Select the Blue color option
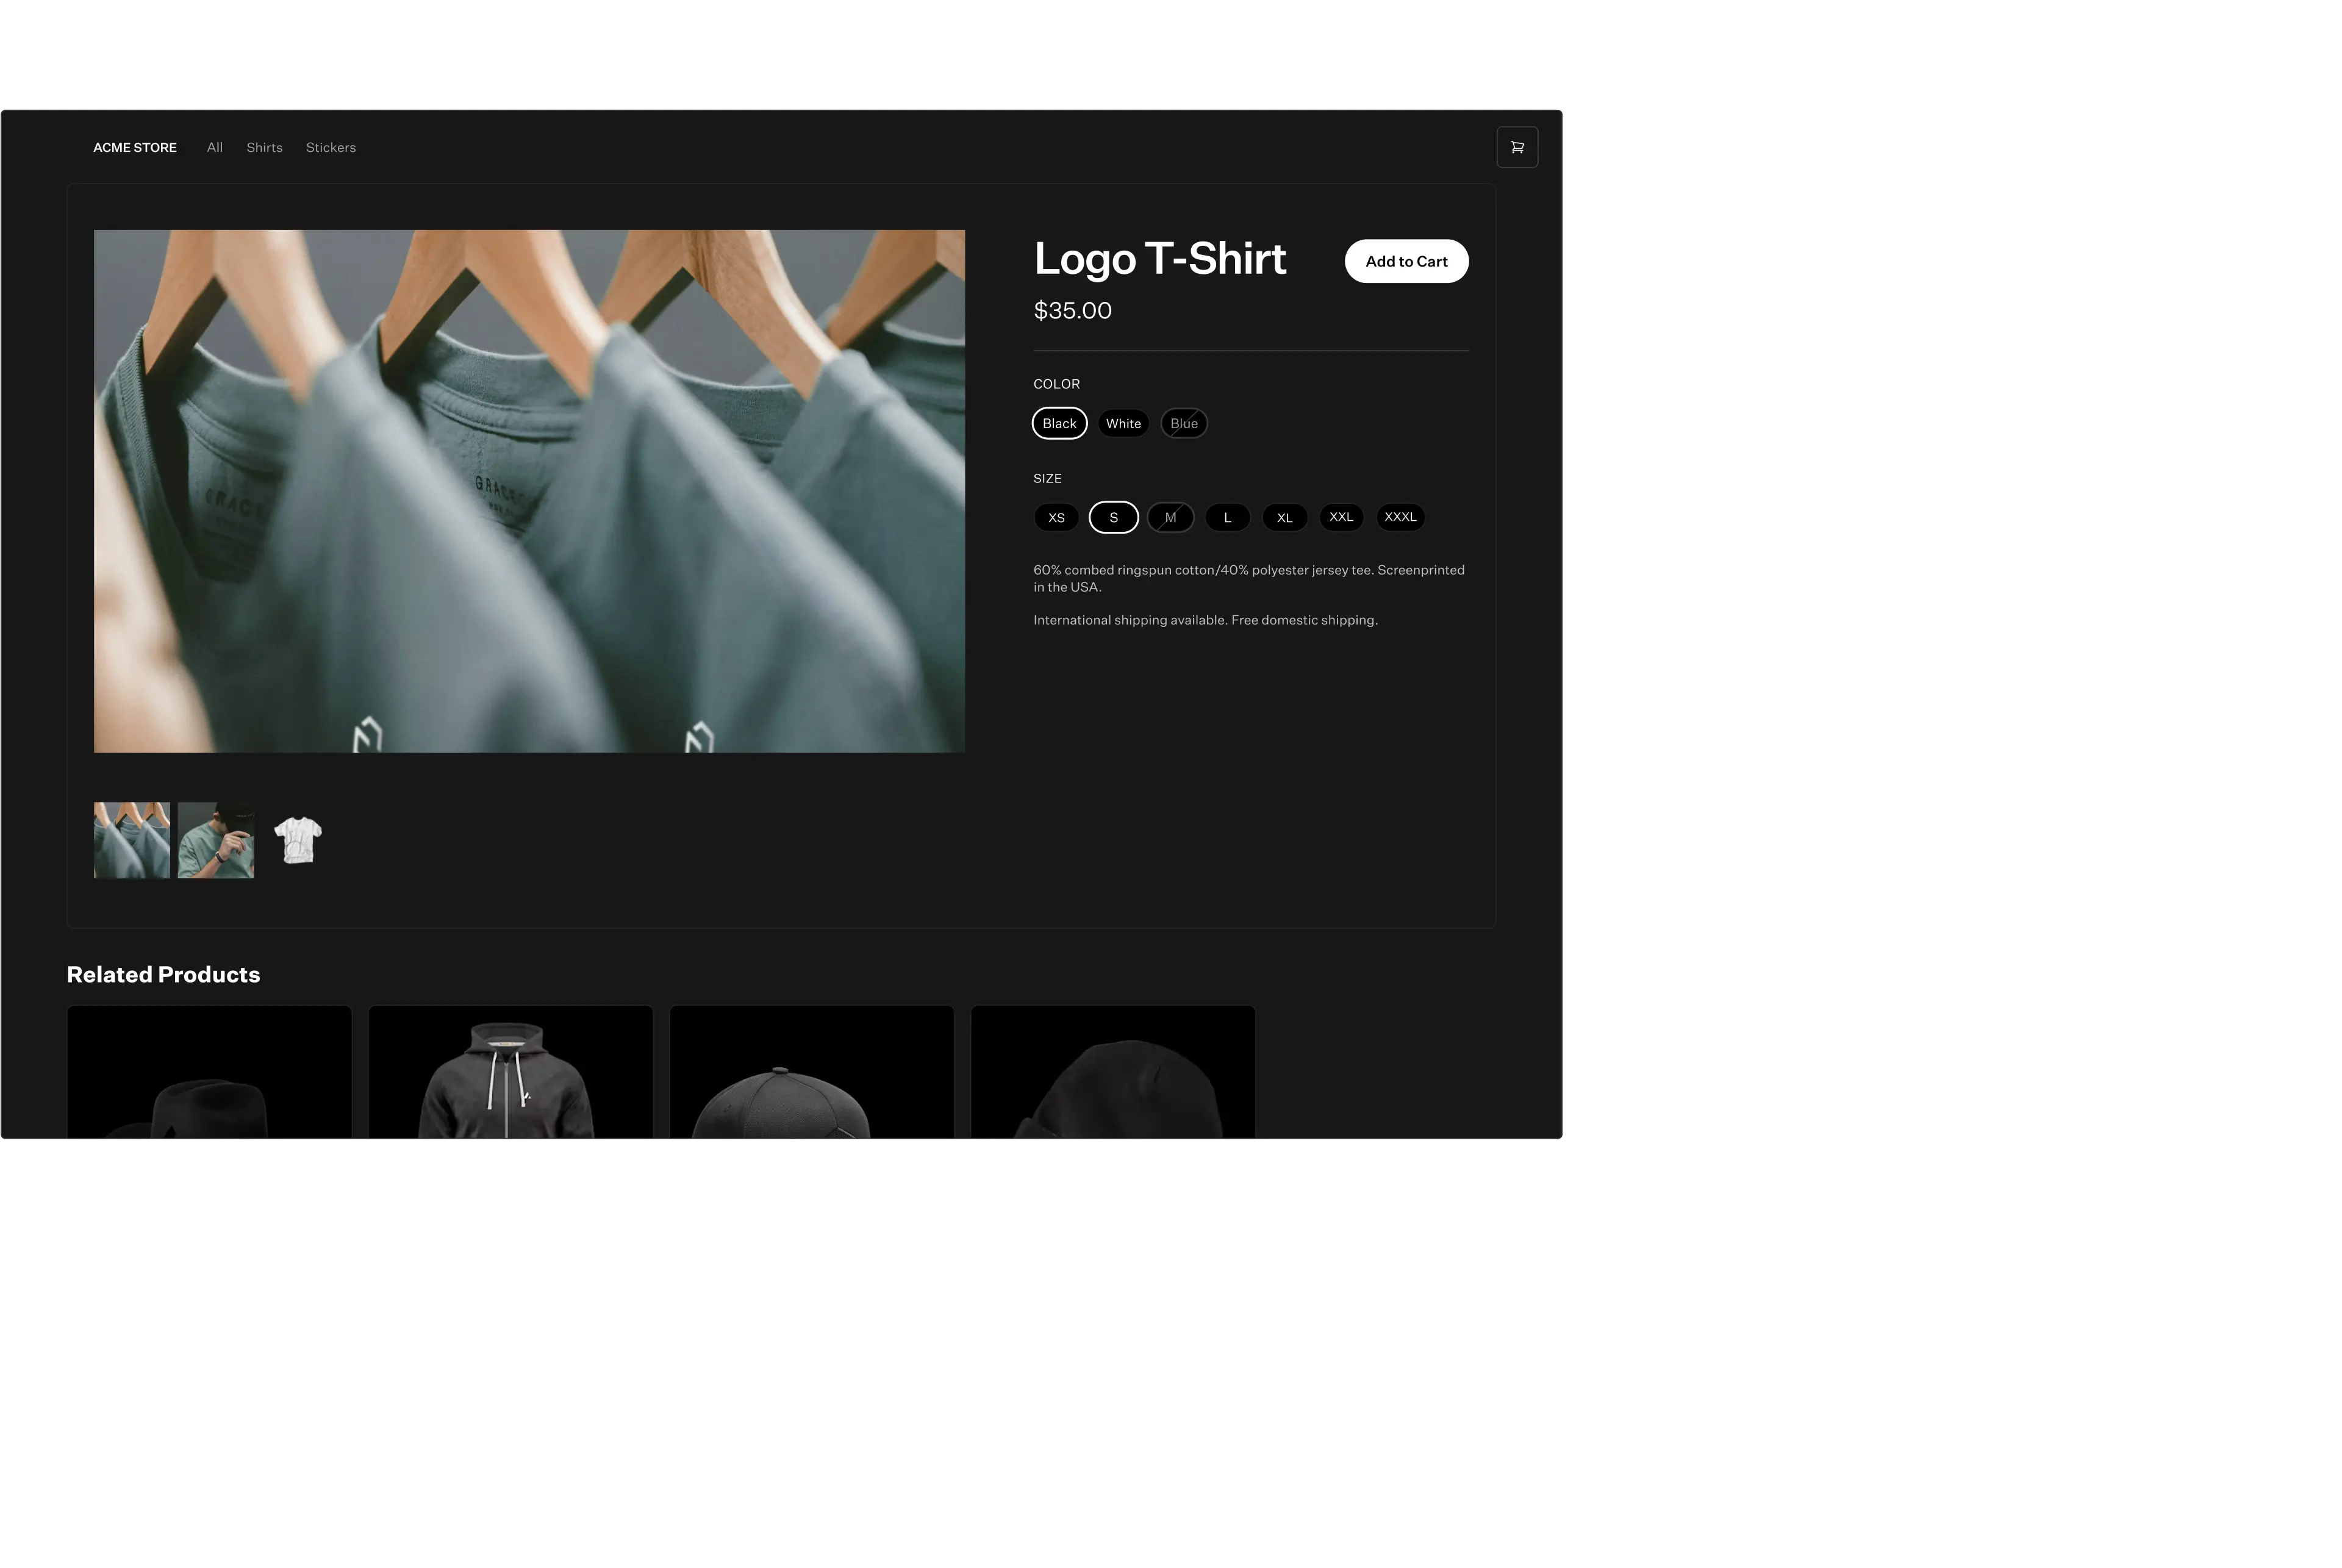Viewport: 2342px width, 1568px height. click(1184, 423)
